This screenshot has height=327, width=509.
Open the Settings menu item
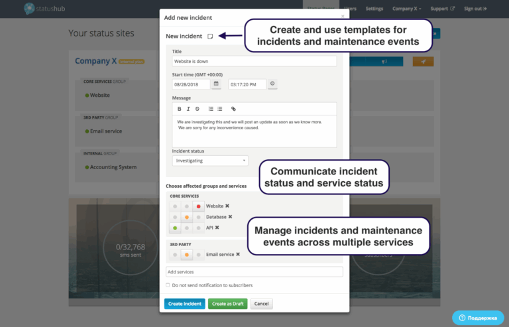click(x=374, y=9)
